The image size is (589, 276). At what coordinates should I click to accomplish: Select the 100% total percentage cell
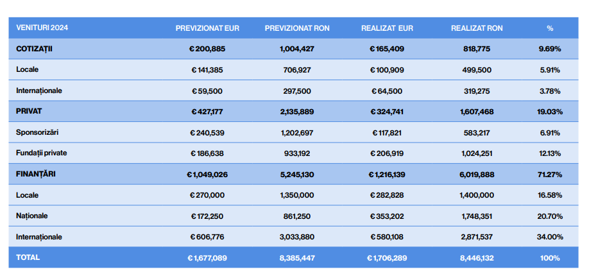(550, 257)
